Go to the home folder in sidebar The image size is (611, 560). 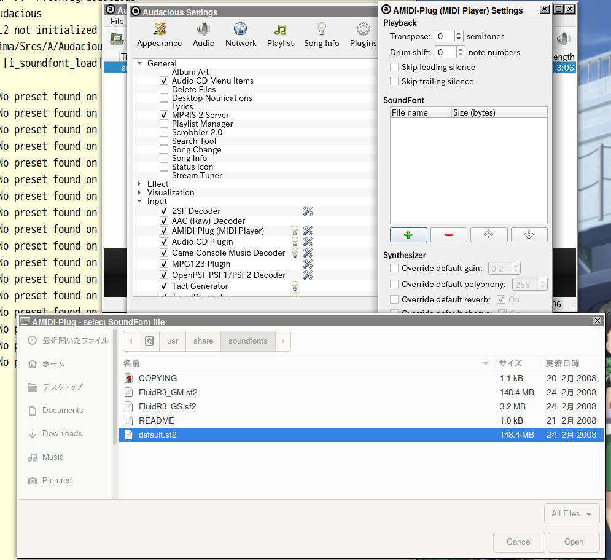coord(47,364)
